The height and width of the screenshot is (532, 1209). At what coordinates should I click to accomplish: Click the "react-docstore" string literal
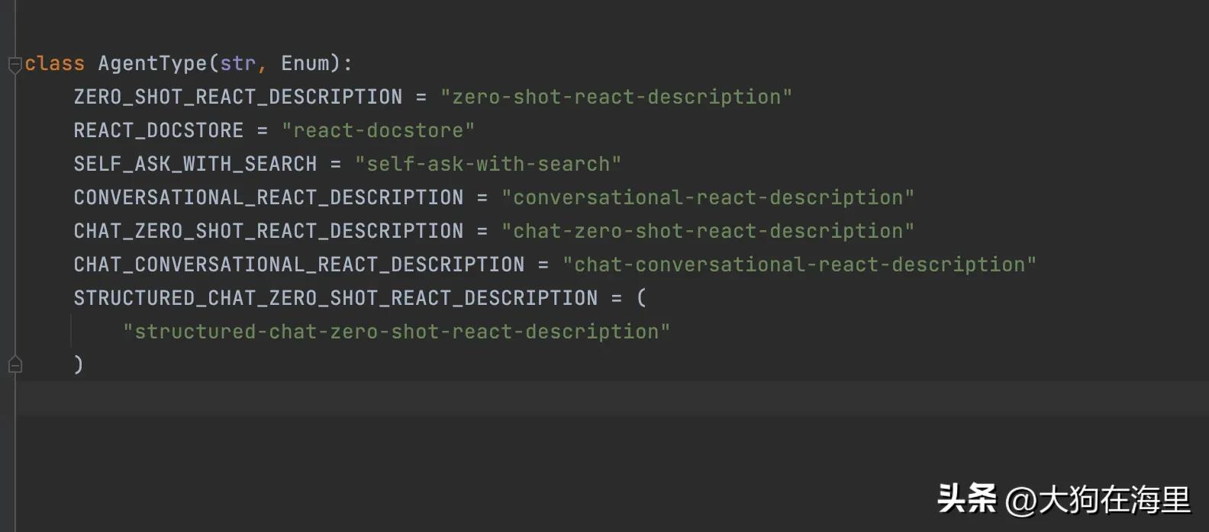pos(378,130)
